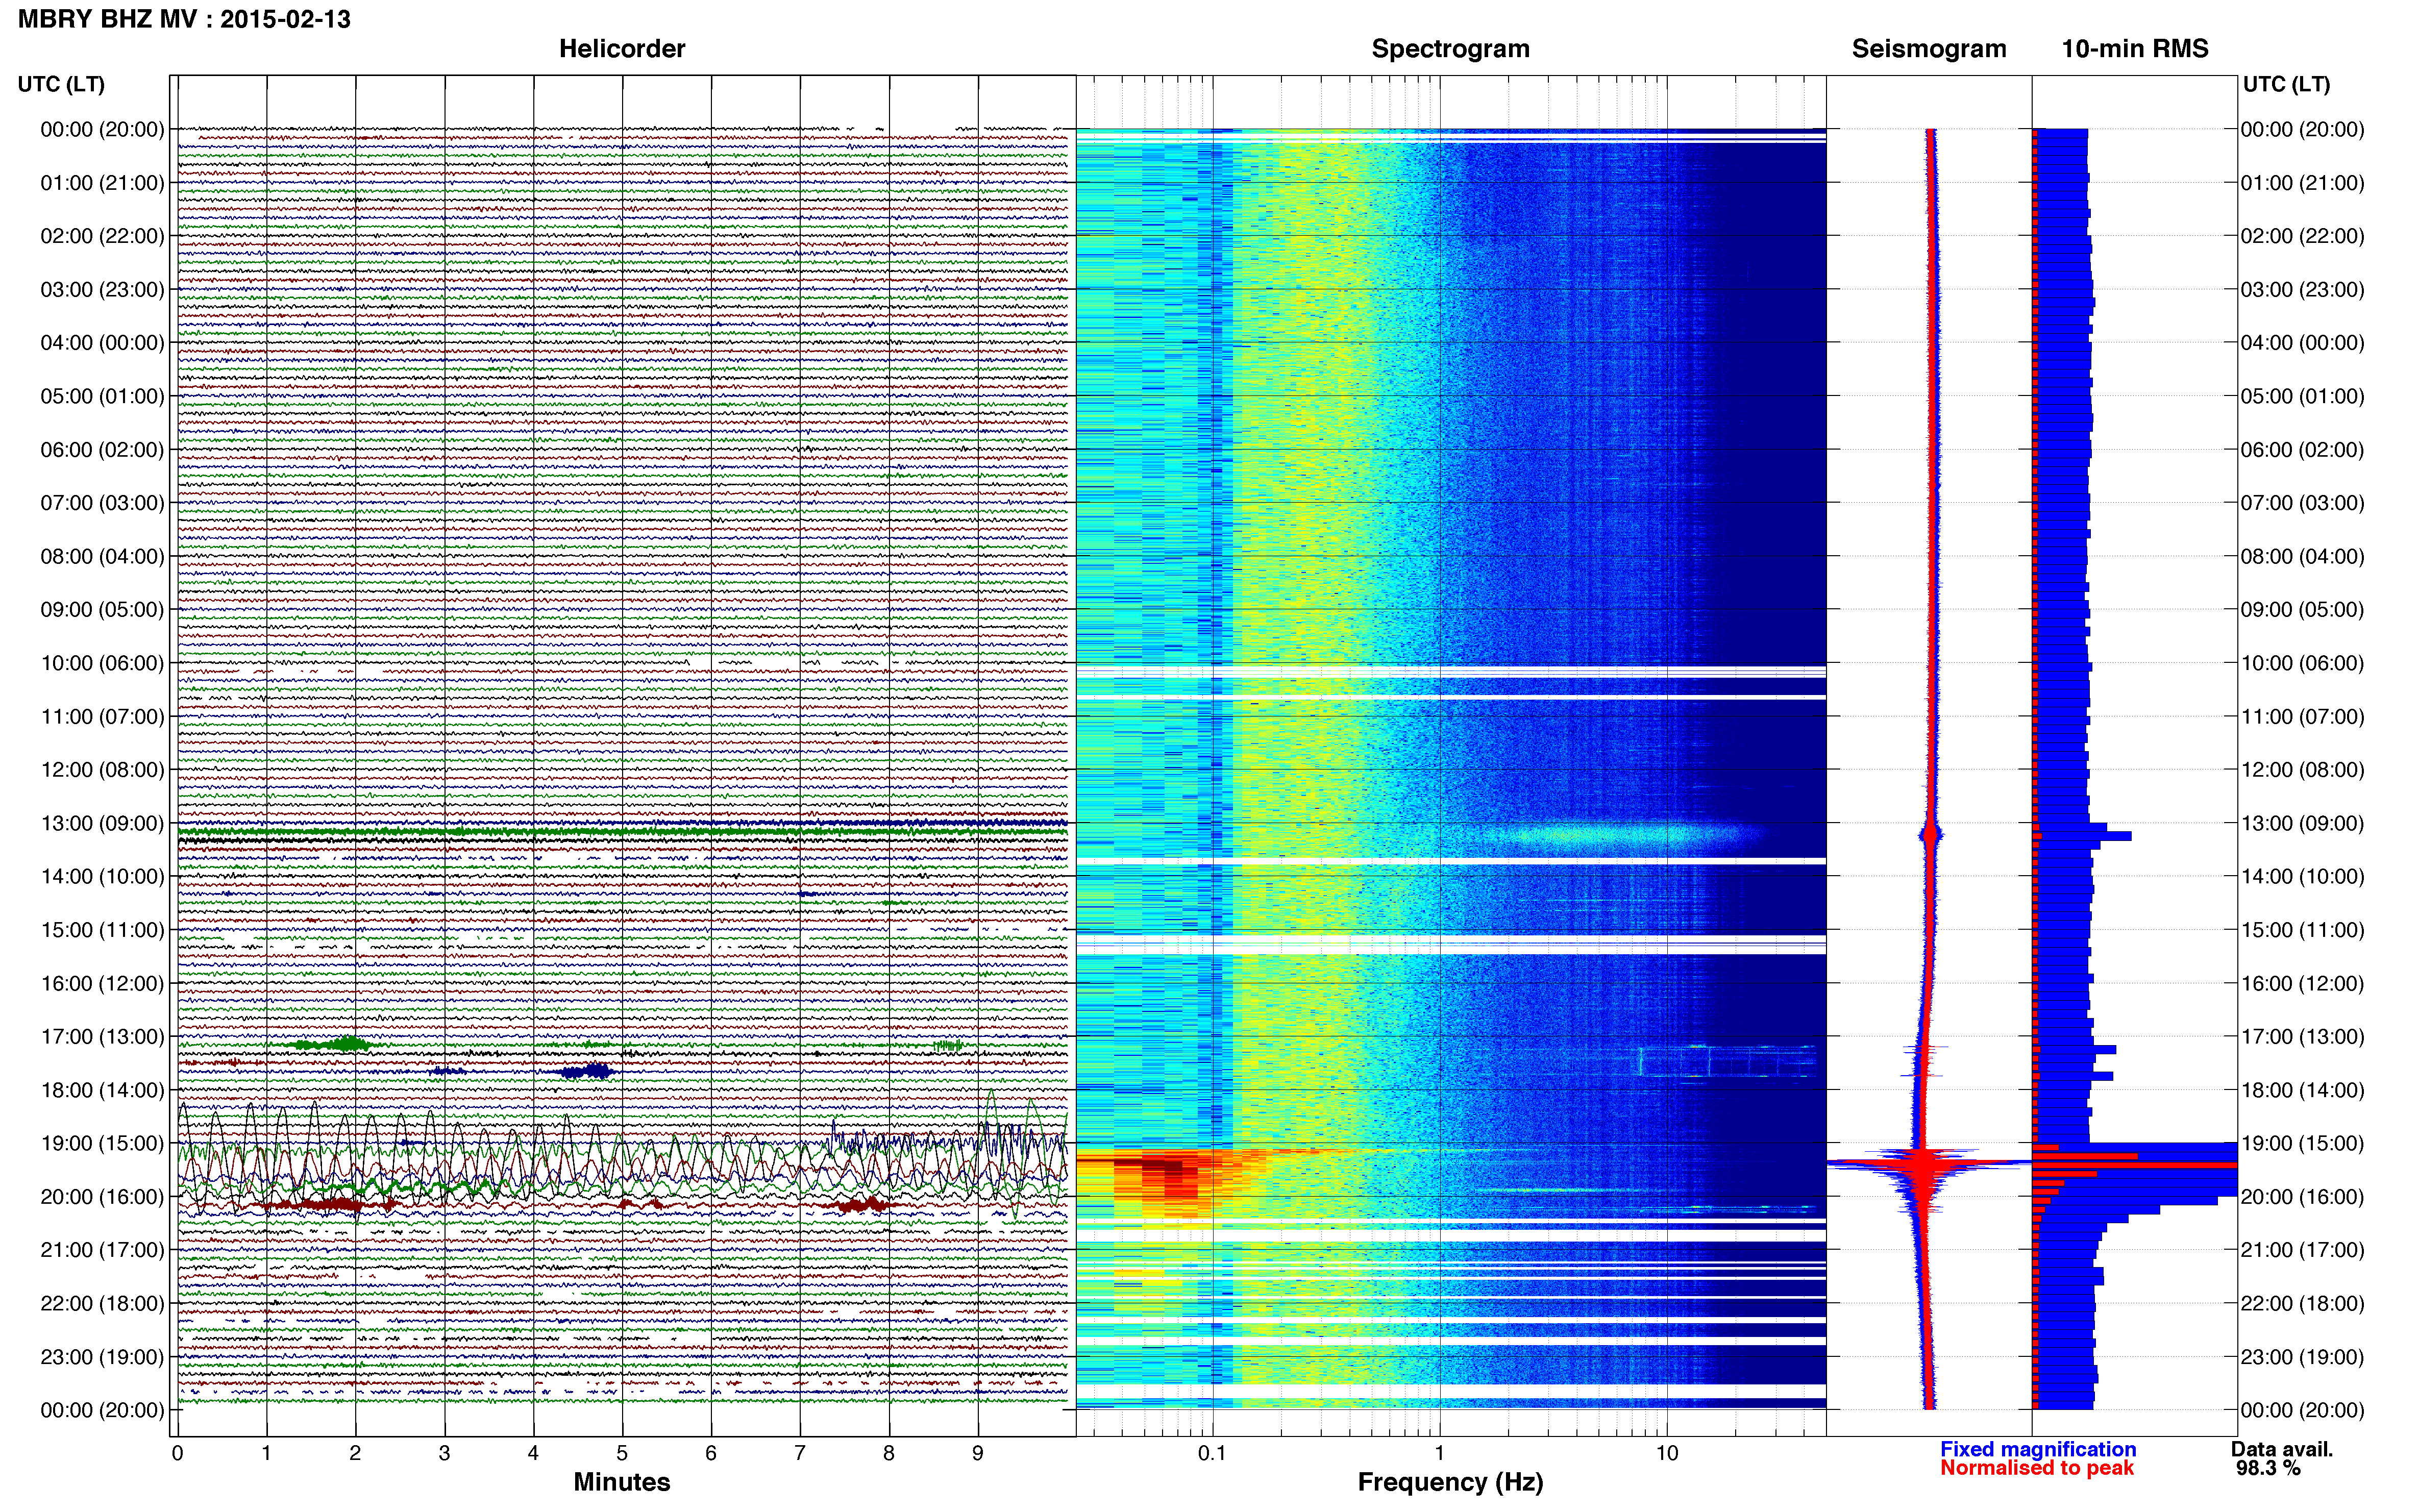2419x1512 pixels.
Task: Select the 10-min RMS panel heading
Action: [x=2134, y=49]
